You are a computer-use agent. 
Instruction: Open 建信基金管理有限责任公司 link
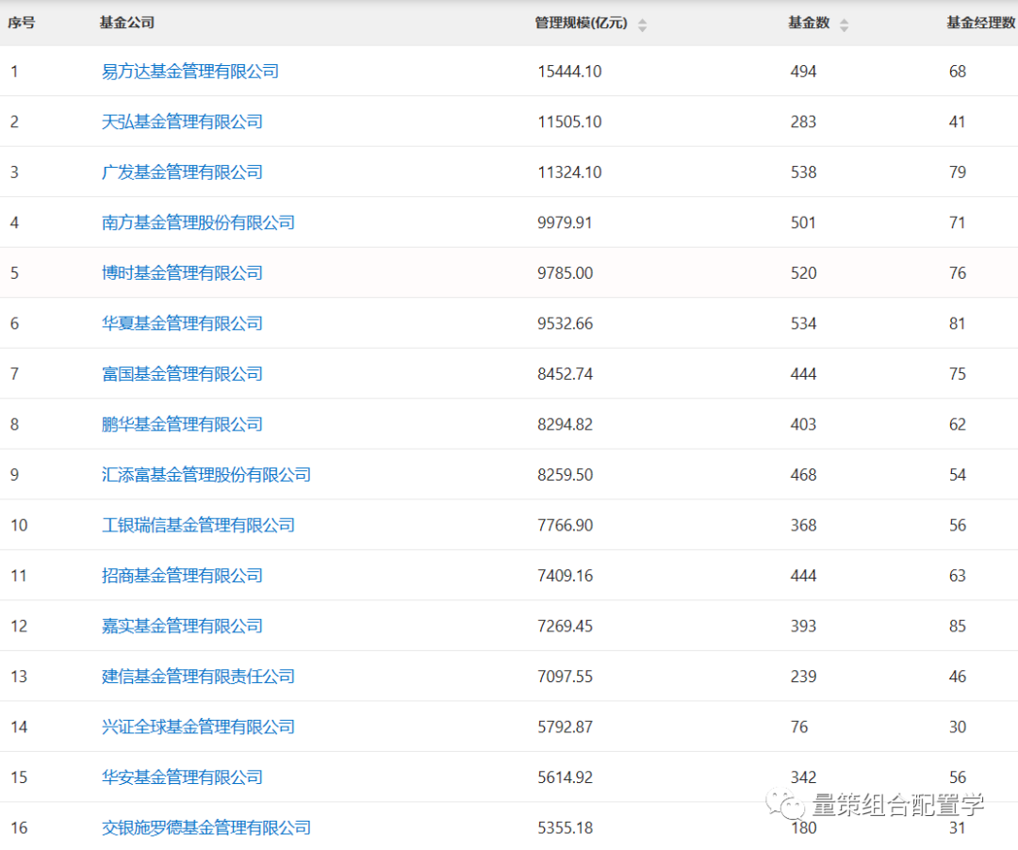[x=198, y=677]
